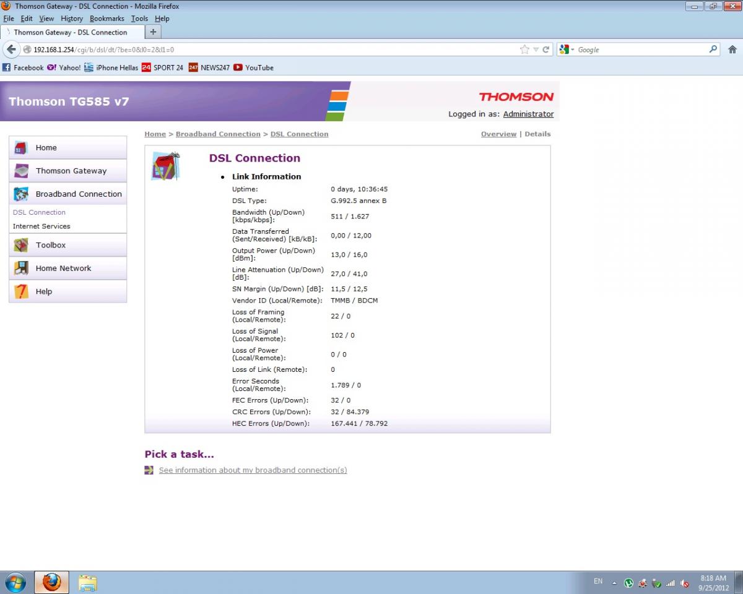Click the Firefox home button icon
The height and width of the screenshot is (594, 743).
[732, 49]
